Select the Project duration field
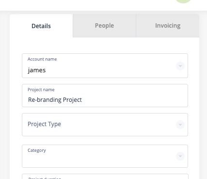The image size is (207, 179). coord(105,177)
